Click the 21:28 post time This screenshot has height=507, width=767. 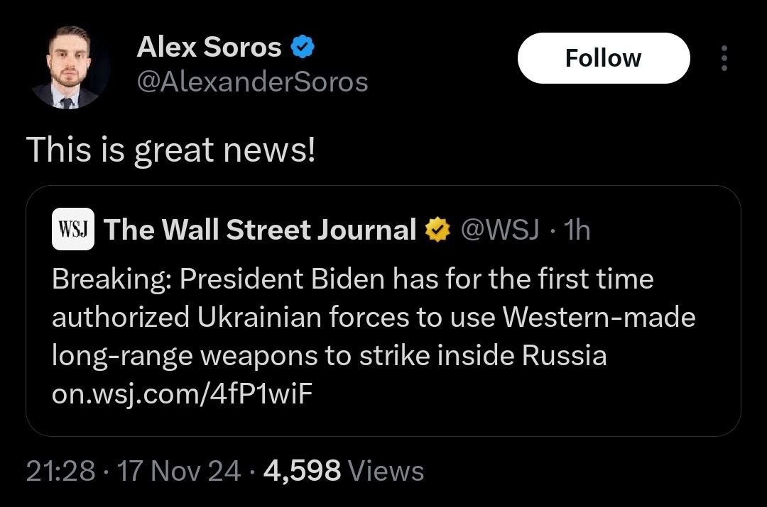60,471
